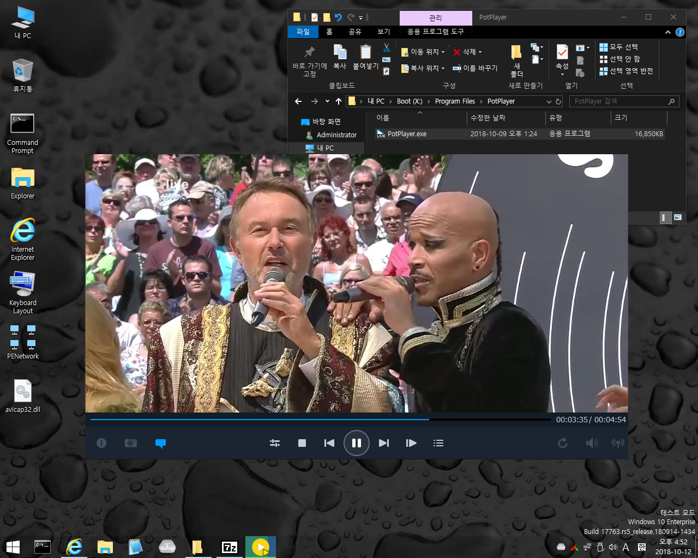
Task: Expand the Open dropdown in ribbon
Action: pos(583,48)
